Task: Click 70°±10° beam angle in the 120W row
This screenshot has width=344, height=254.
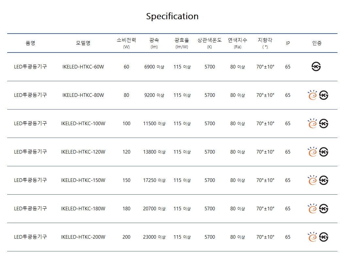Action: (266, 152)
